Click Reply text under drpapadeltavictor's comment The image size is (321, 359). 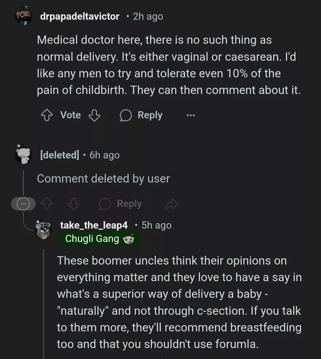click(150, 115)
